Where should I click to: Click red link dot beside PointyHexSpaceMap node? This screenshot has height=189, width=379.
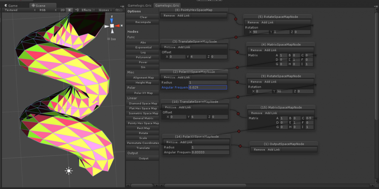pyautogui.click(x=235, y=19)
